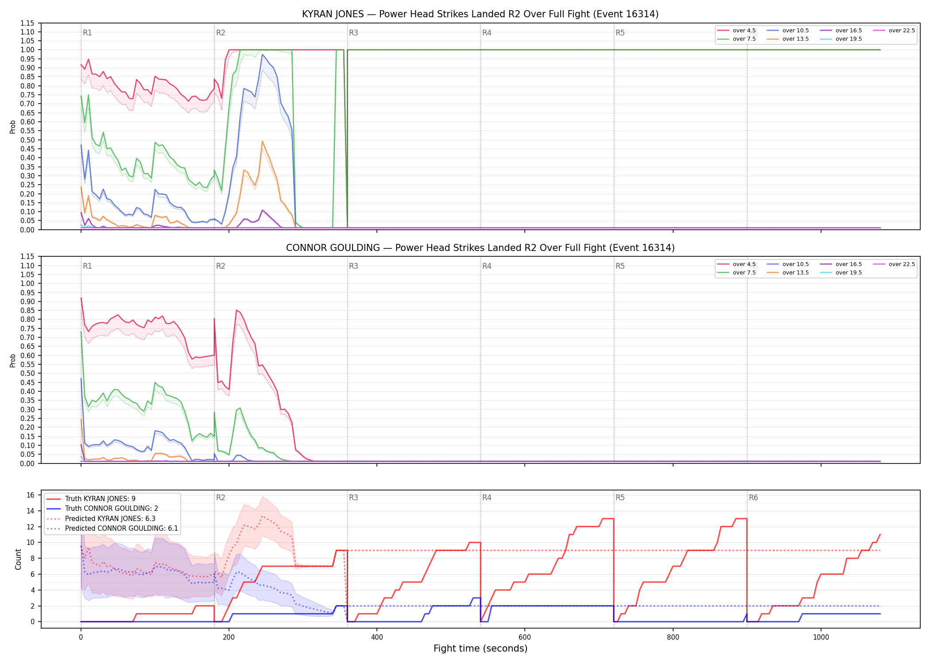Click y tick 1.15 in KYRAN JONES chart

27,23
